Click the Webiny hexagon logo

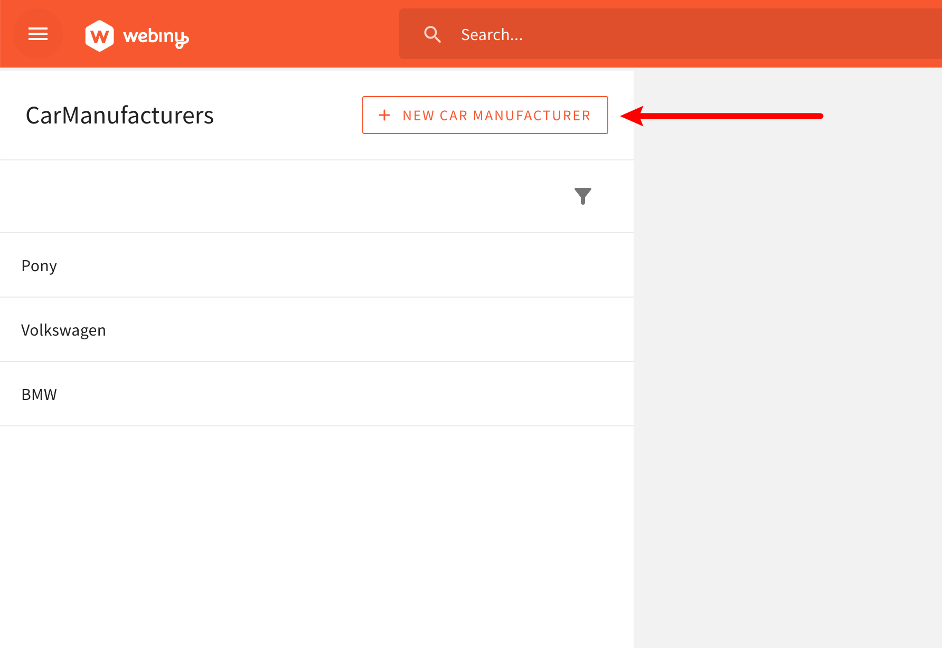[99, 36]
